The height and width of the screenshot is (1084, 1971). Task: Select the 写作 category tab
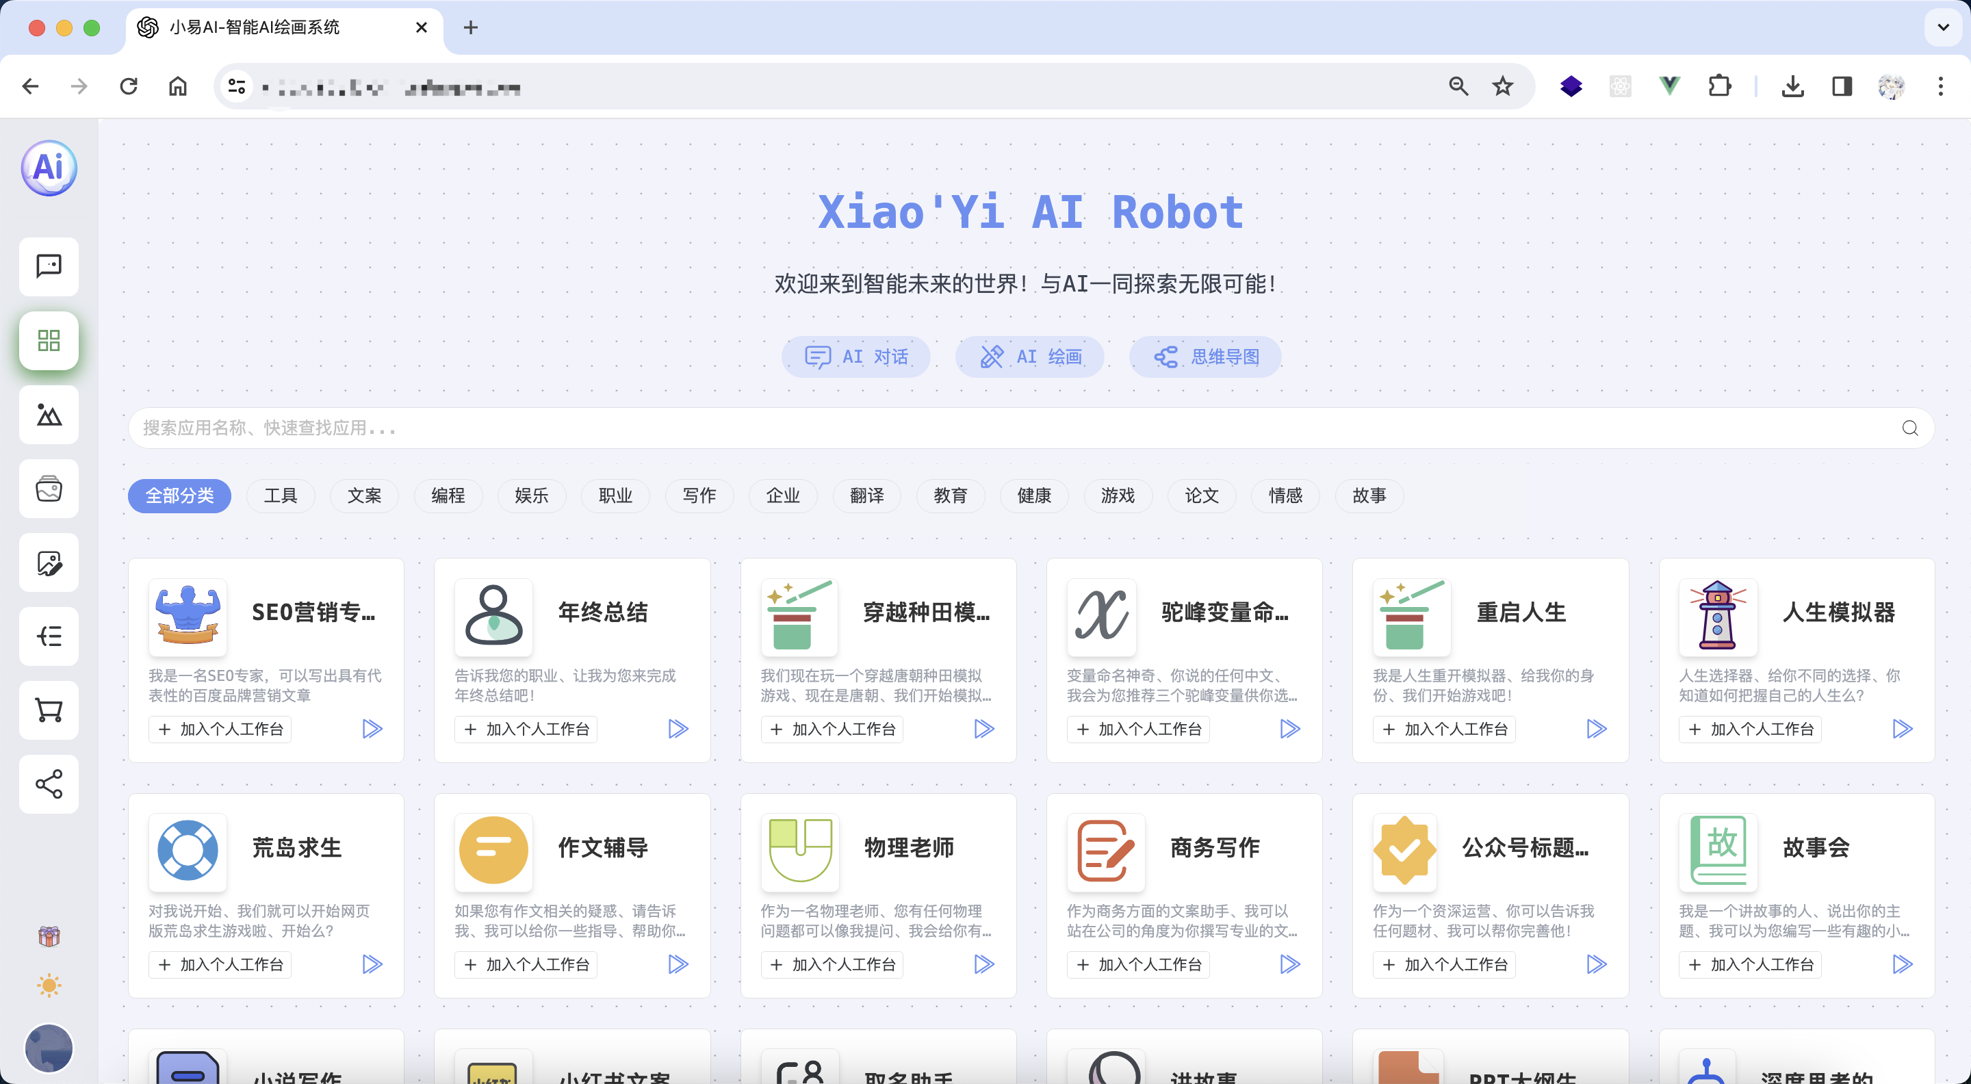699,495
